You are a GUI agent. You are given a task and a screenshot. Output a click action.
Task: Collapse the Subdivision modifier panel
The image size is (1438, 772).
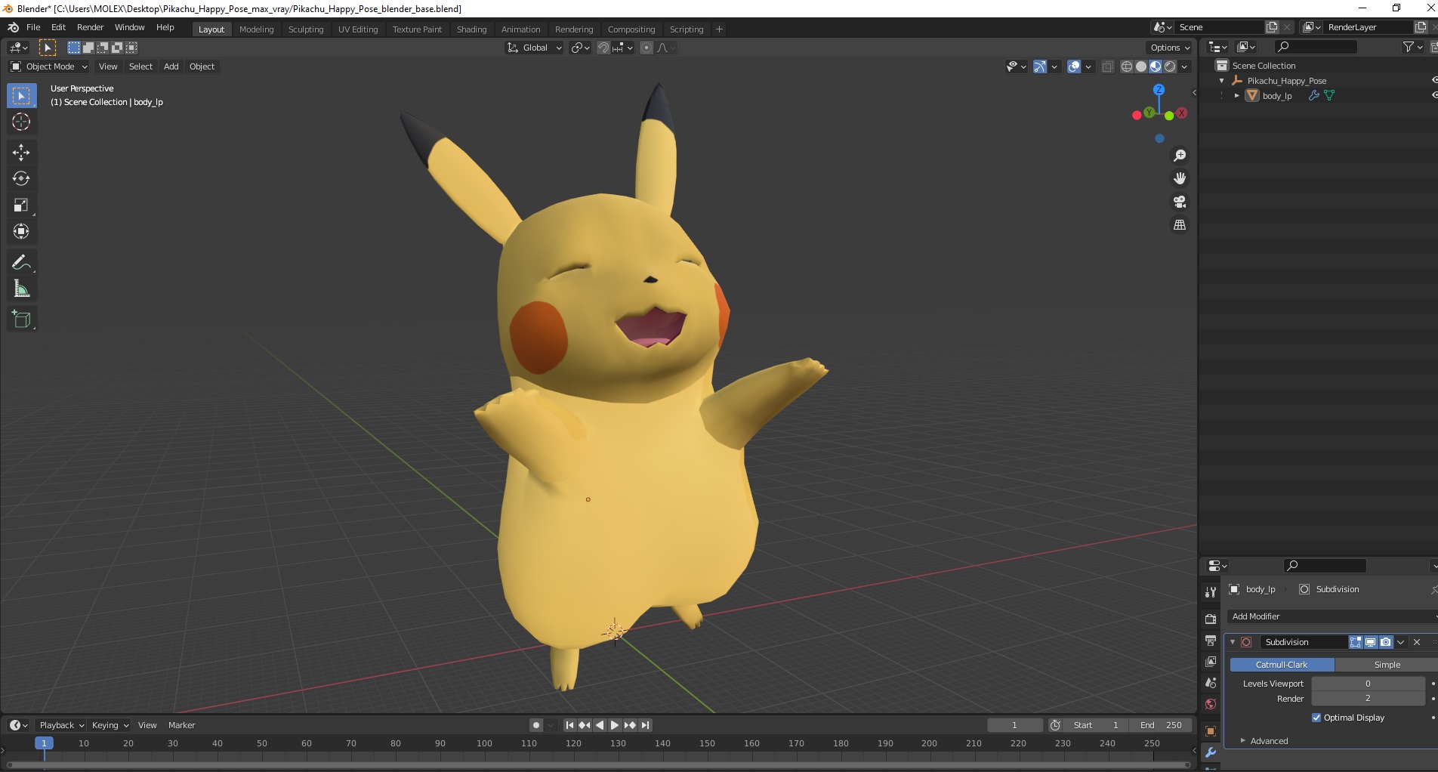1233,642
